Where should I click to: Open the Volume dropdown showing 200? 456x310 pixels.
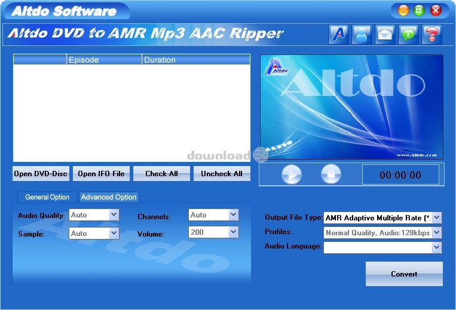click(234, 232)
